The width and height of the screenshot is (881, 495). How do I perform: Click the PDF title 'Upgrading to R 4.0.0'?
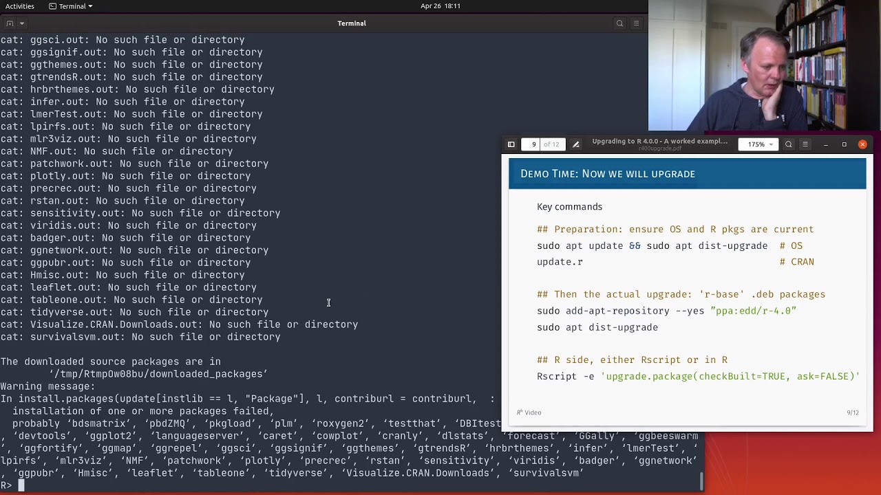click(x=659, y=142)
